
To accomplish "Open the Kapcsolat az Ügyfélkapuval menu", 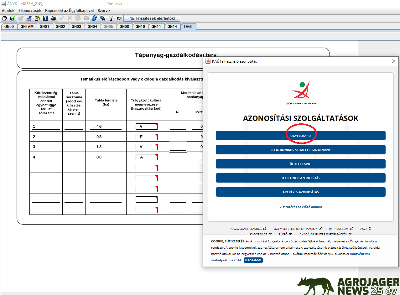I will tap(69, 10).
